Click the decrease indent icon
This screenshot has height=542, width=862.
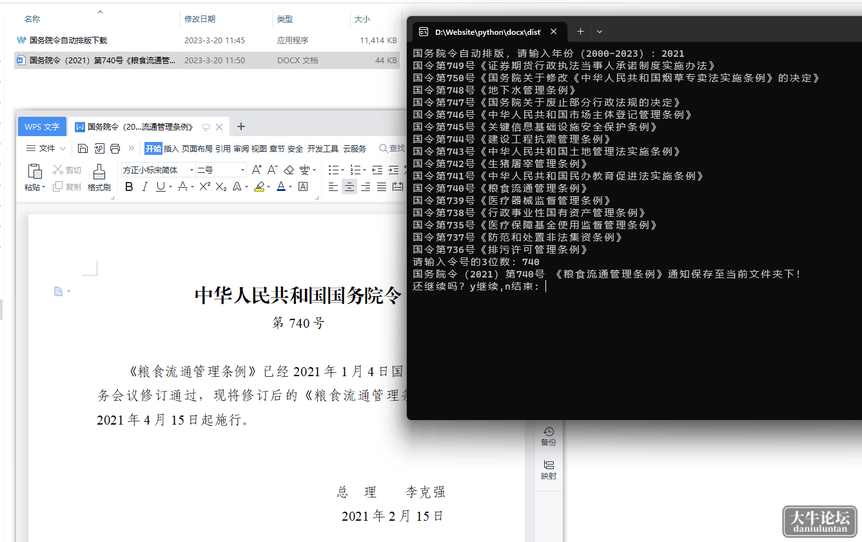coord(377,170)
